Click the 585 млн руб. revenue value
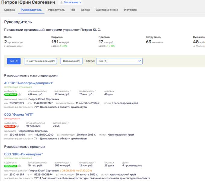 62,165
